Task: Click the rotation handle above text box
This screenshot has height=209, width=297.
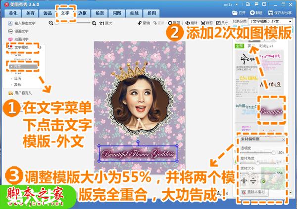Action: [138, 142]
